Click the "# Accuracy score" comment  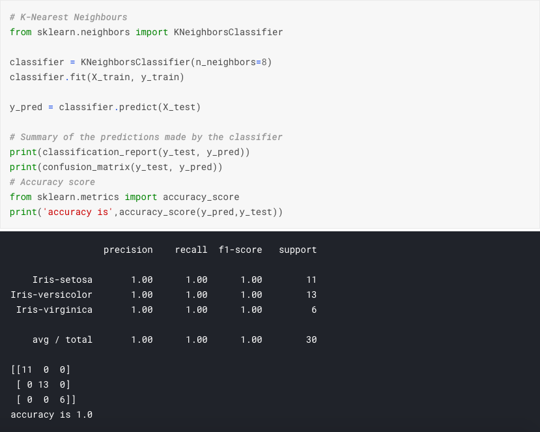52,182
